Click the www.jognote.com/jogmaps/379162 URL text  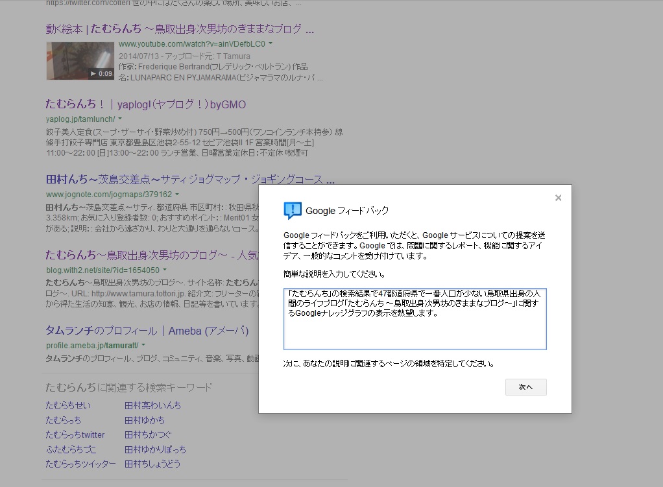[x=109, y=195]
